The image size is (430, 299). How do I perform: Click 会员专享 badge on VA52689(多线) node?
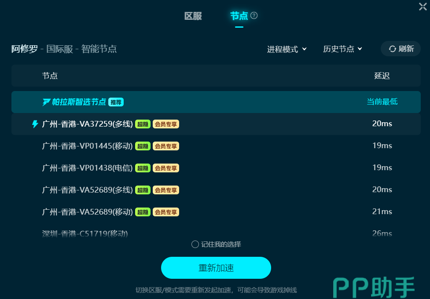click(x=166, y=190)
